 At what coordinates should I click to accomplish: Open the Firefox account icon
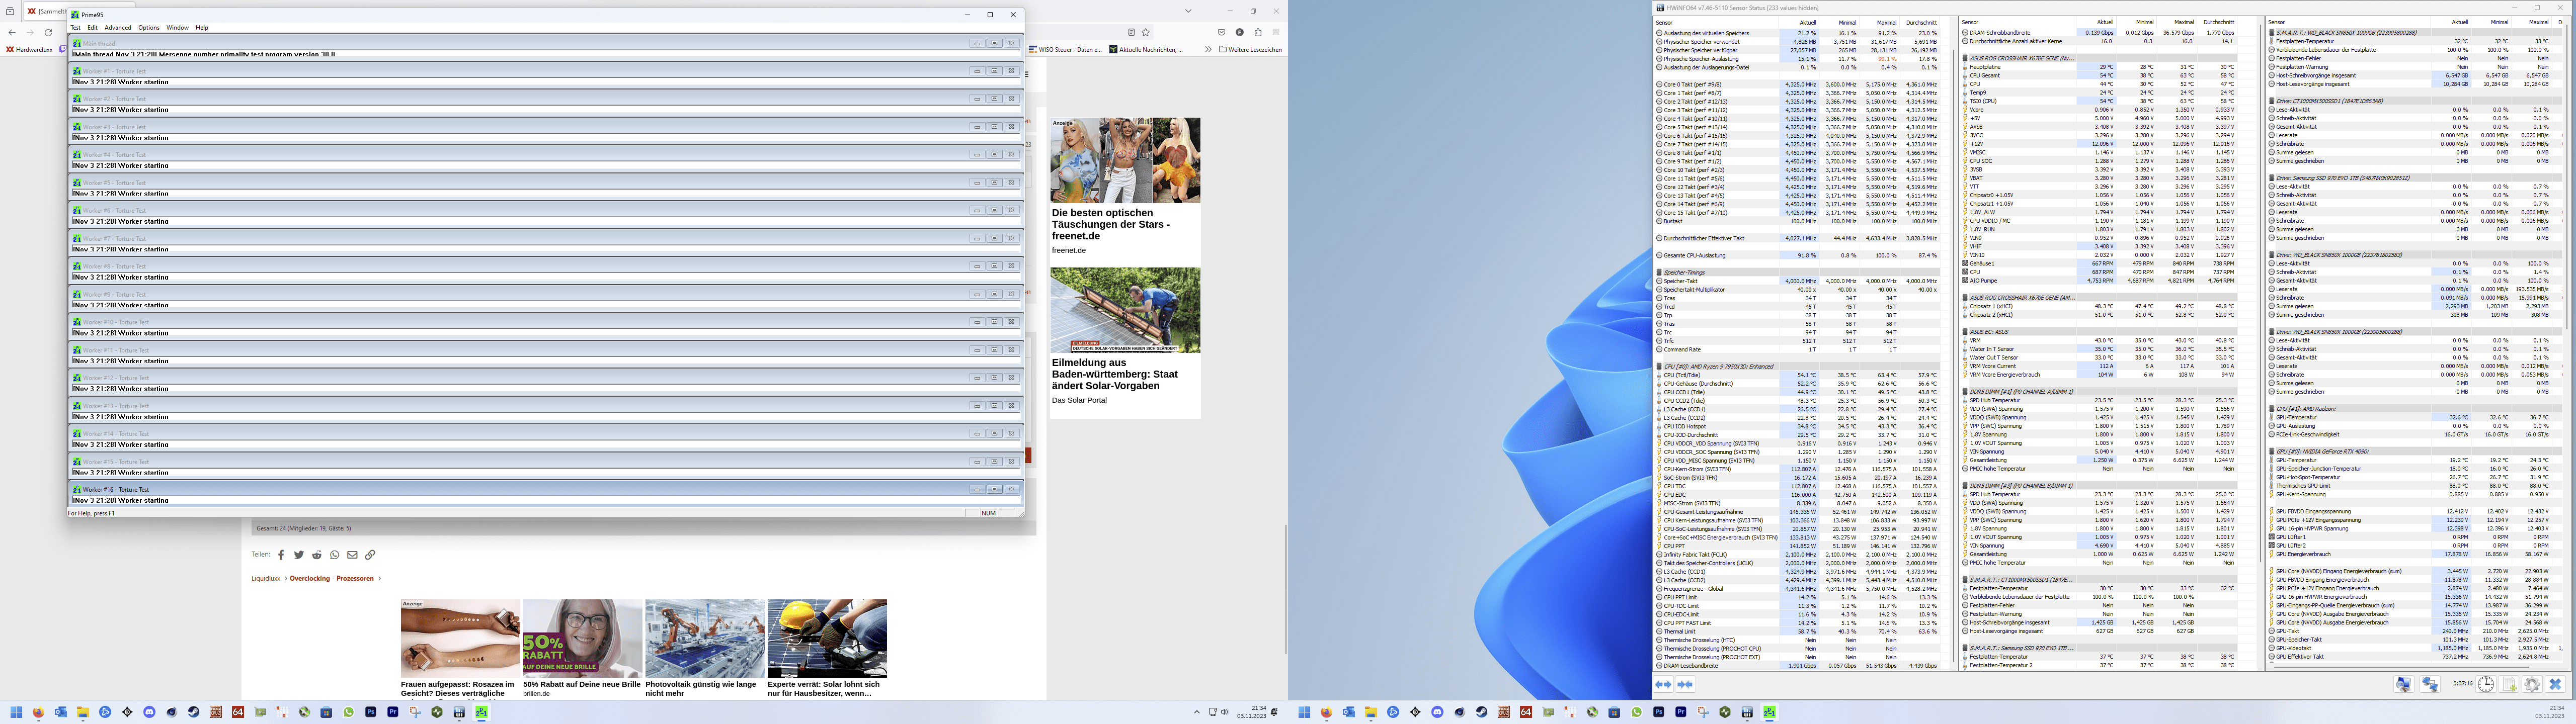click(x=1240, y=32)
